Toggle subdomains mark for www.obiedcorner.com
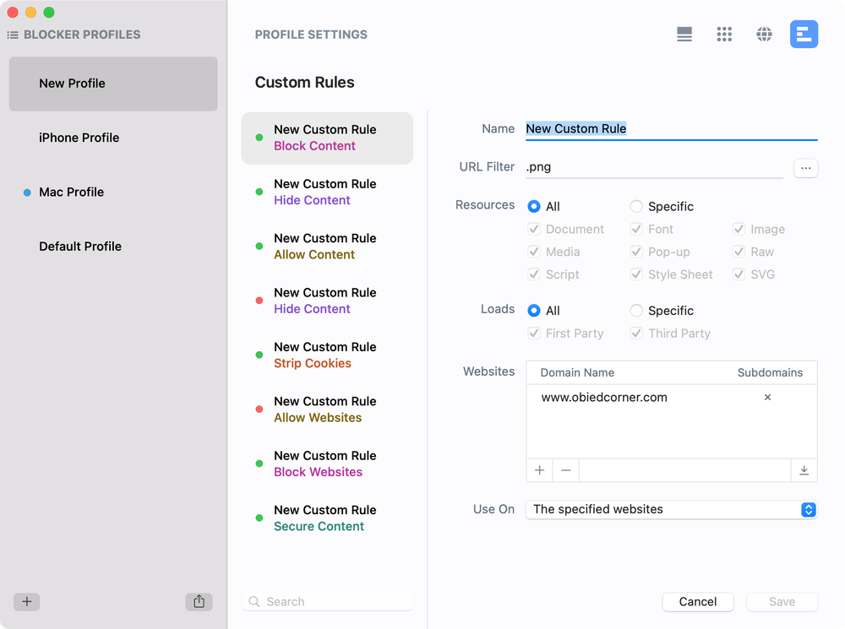845x629 pixels. point(767,397)
